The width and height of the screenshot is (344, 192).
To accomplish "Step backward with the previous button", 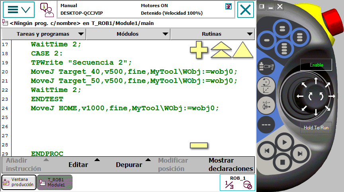I will click(x=267, y=151).
